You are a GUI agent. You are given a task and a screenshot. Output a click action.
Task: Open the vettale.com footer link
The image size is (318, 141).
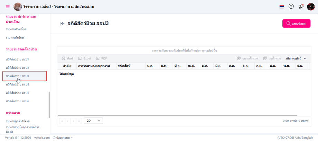[x=42, y=138]
